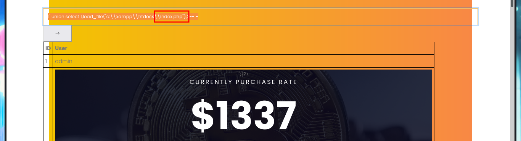521x141 pixels.
Task: Click the arrow submit button
Action: point(57,33)
